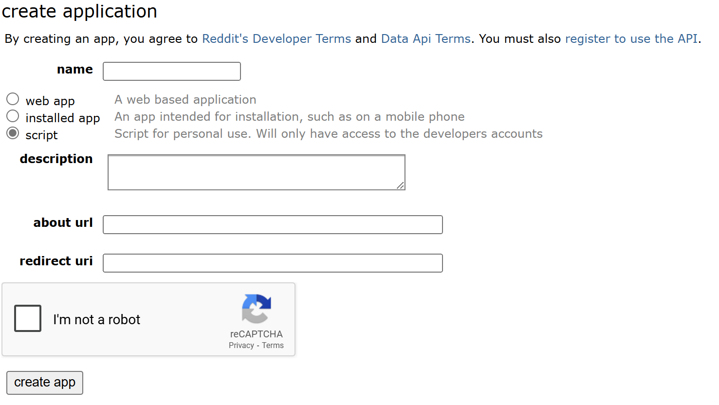This screenshot has height=405, width=719.
Task: Click the 'script' option label text
Action: tap(41, 135)
